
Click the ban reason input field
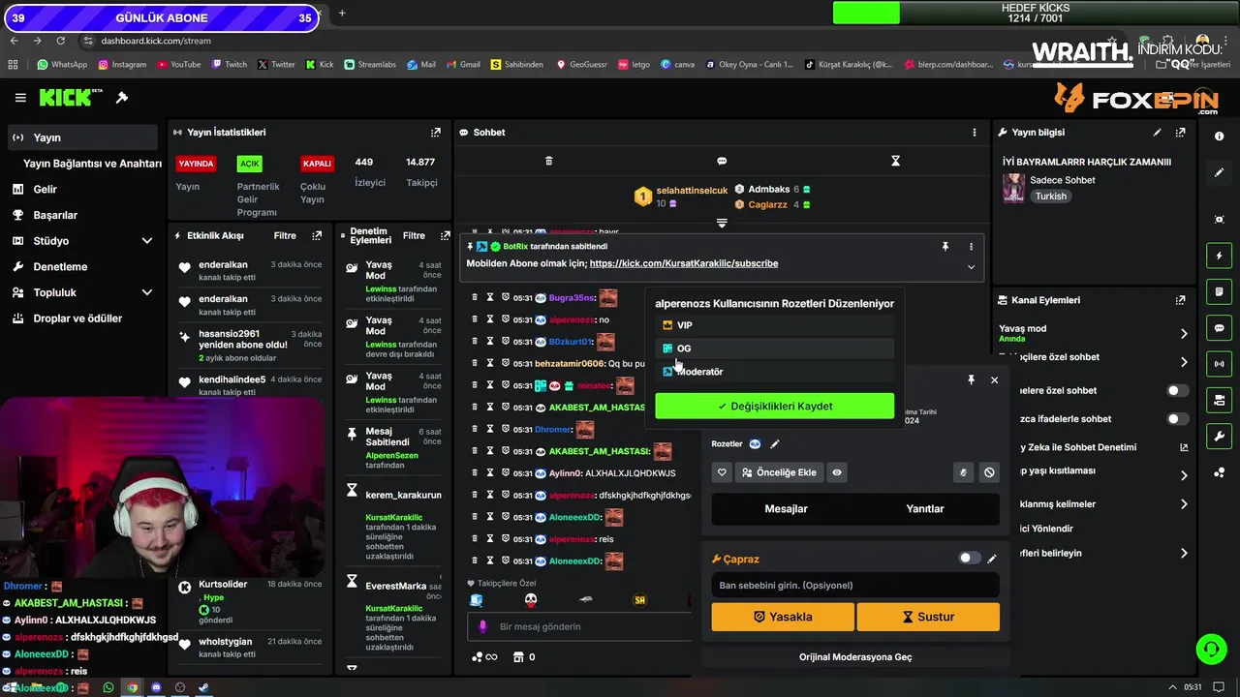[855, 586]
